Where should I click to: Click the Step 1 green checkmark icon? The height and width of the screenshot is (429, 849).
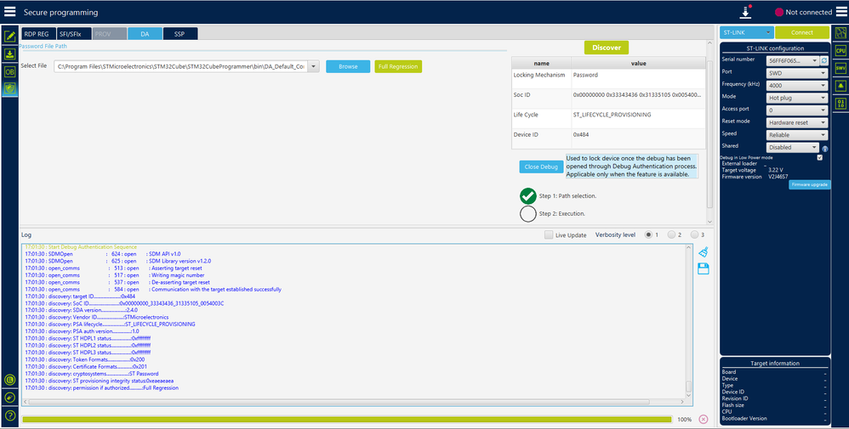point(528,196)
